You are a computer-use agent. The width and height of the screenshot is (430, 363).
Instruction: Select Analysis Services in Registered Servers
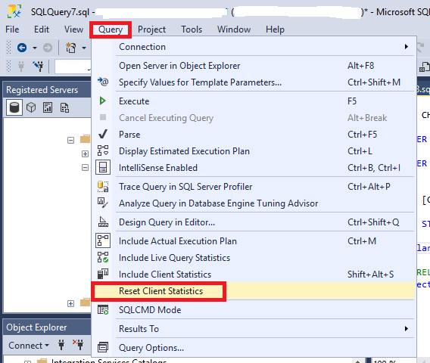(31, 107)
